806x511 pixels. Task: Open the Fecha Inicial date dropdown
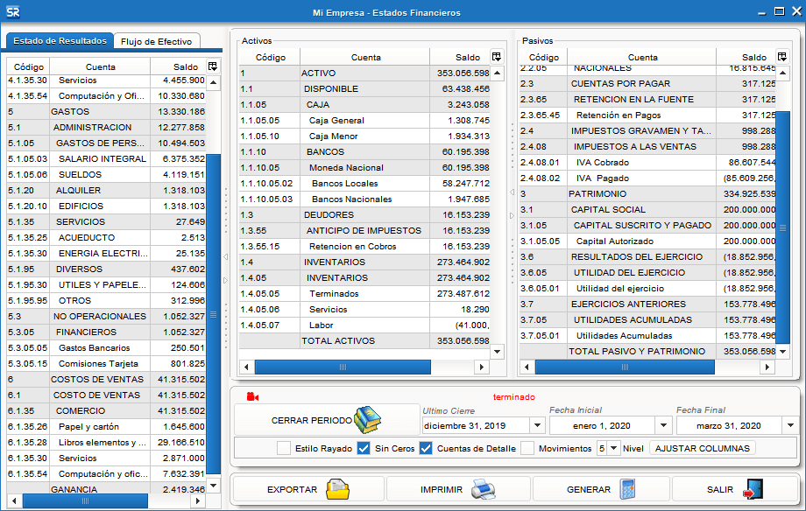click(663, 425)
